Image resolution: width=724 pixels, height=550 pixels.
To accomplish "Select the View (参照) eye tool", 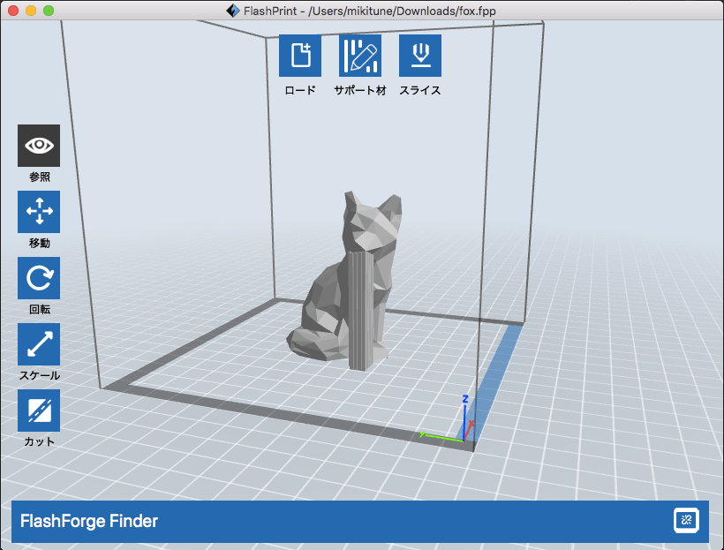I will (x=39, y=146).
